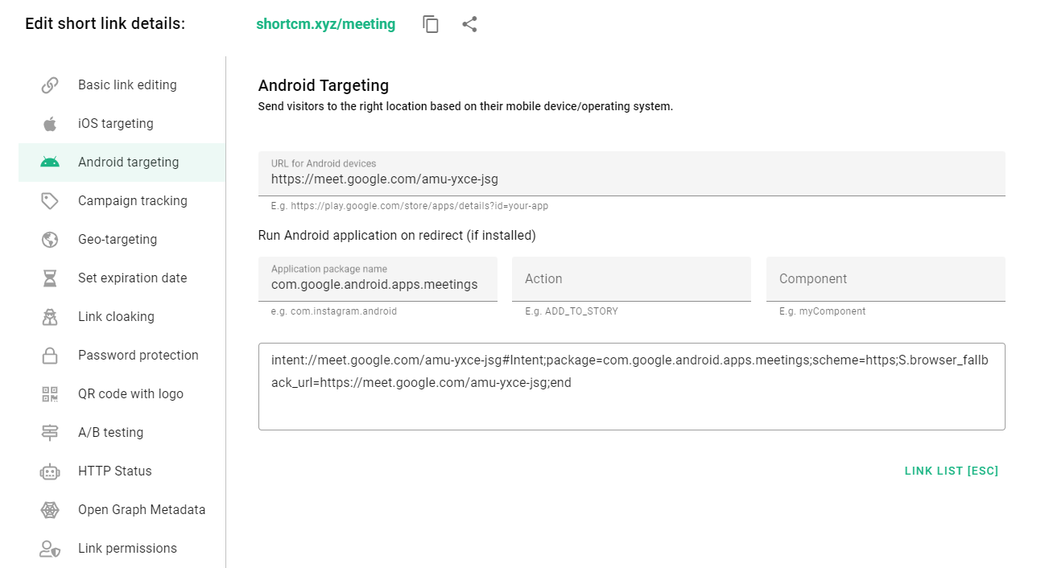
Task: Click the A/B testing split icon
Action: pyautogui.click(x=49, y=432)
